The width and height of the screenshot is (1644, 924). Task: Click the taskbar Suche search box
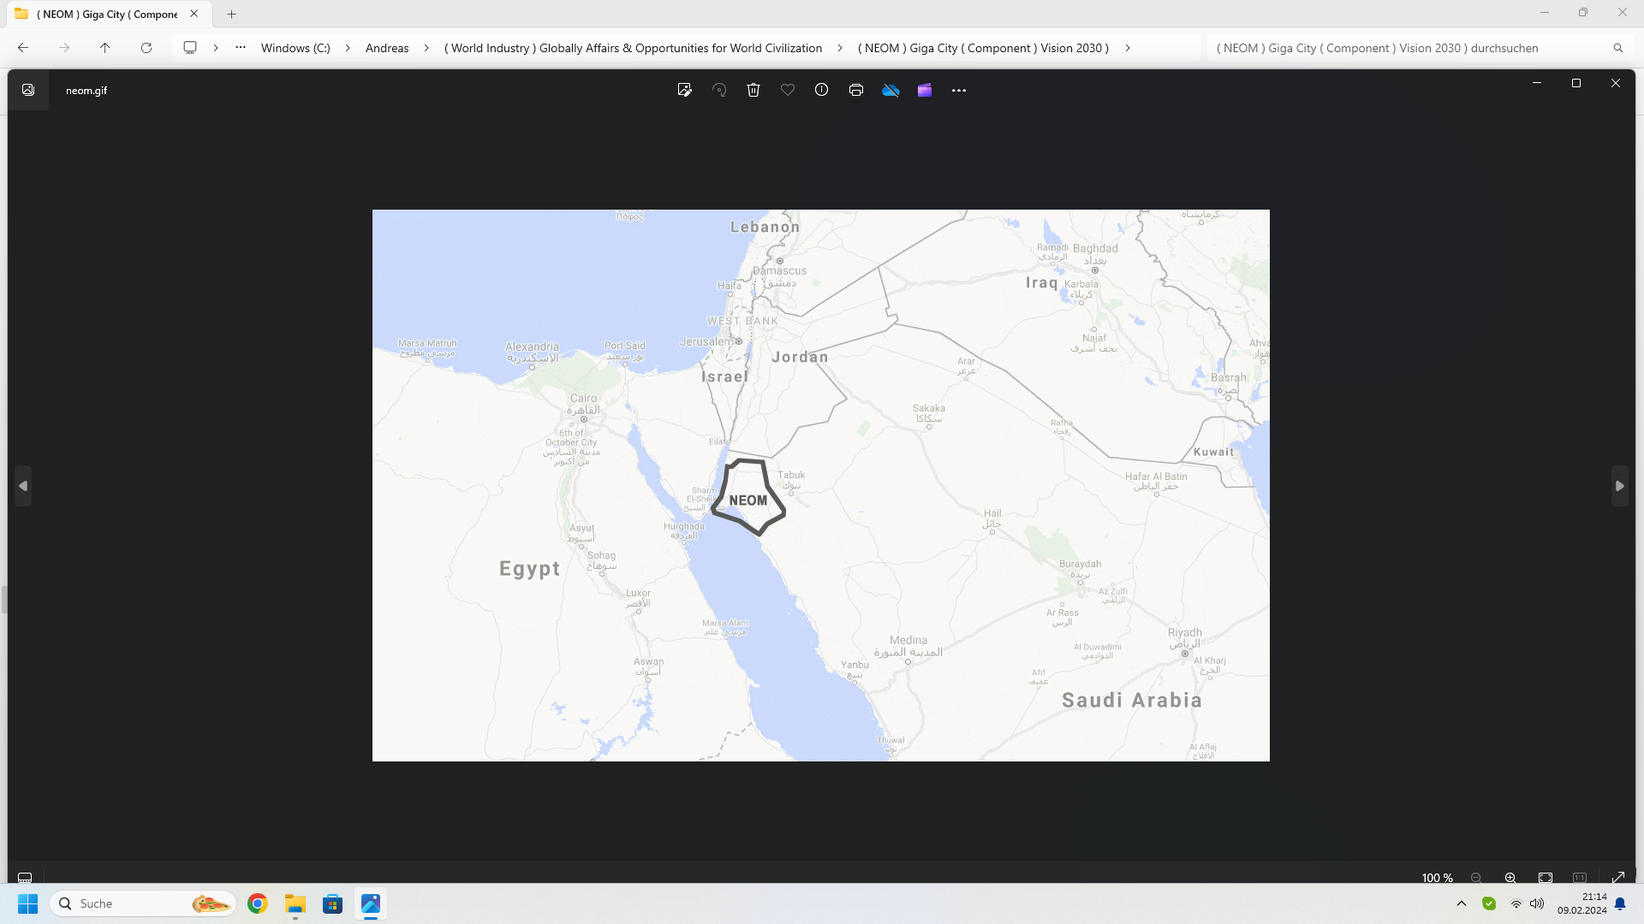[143, 903]
